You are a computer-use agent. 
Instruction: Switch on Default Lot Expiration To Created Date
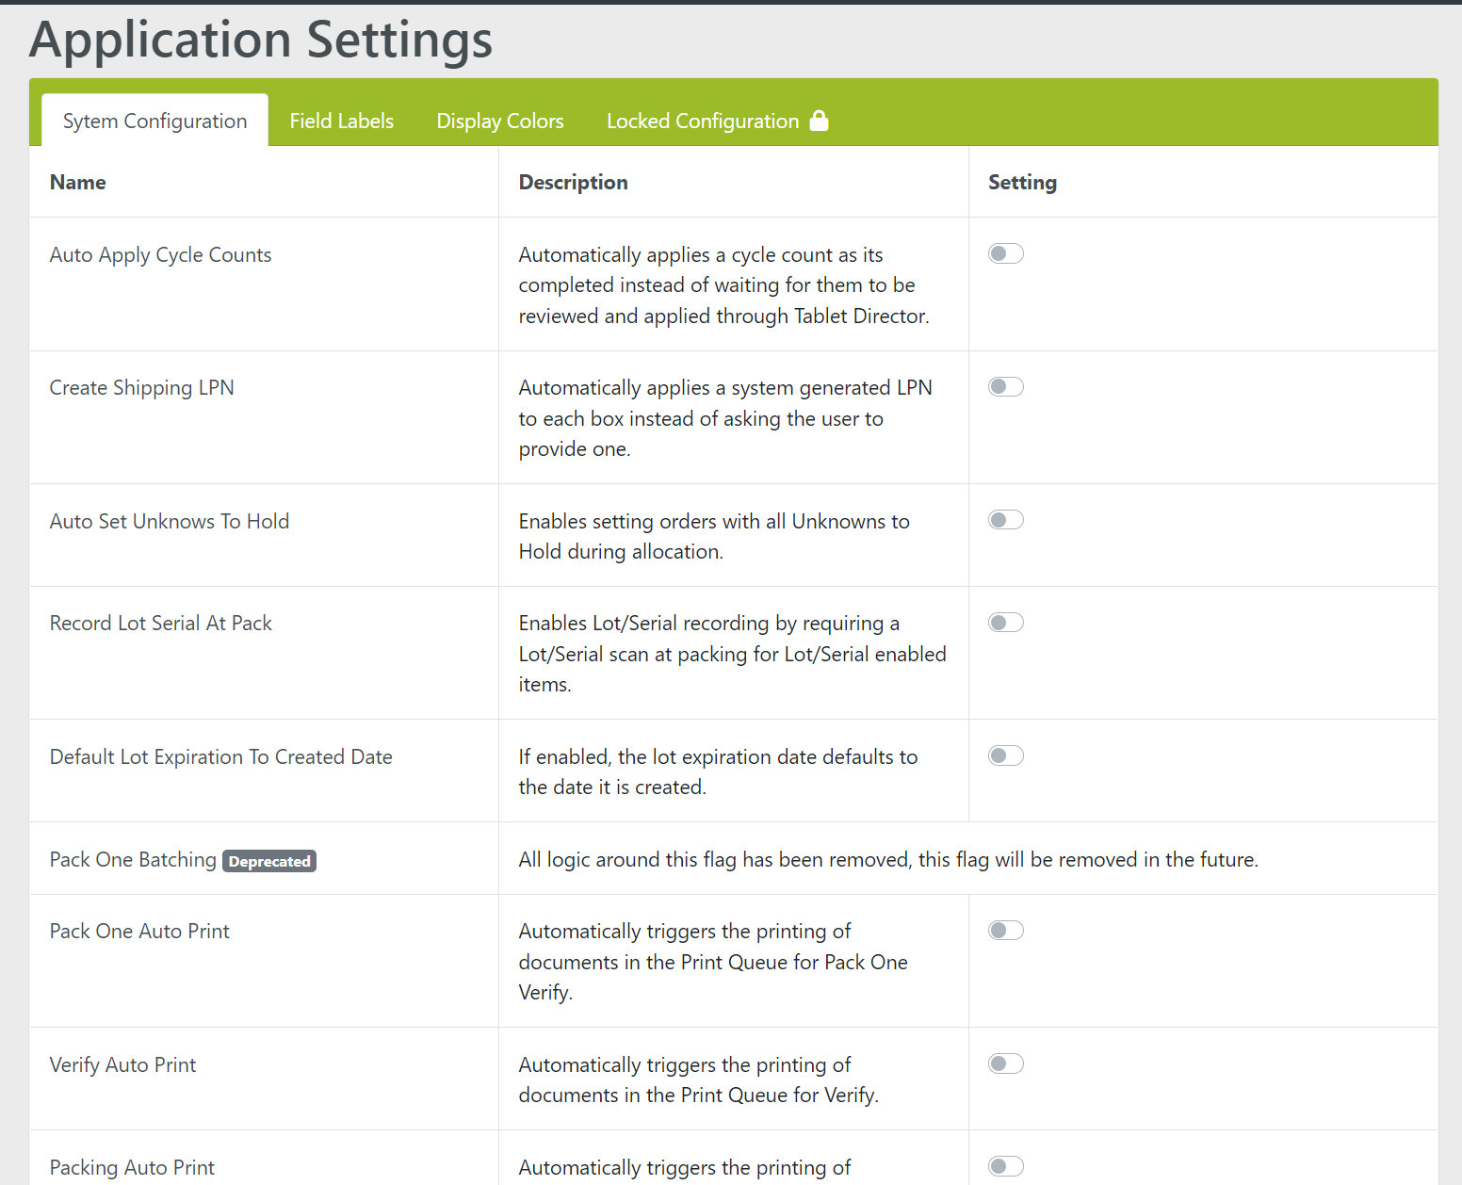[x=1005, y=755]
